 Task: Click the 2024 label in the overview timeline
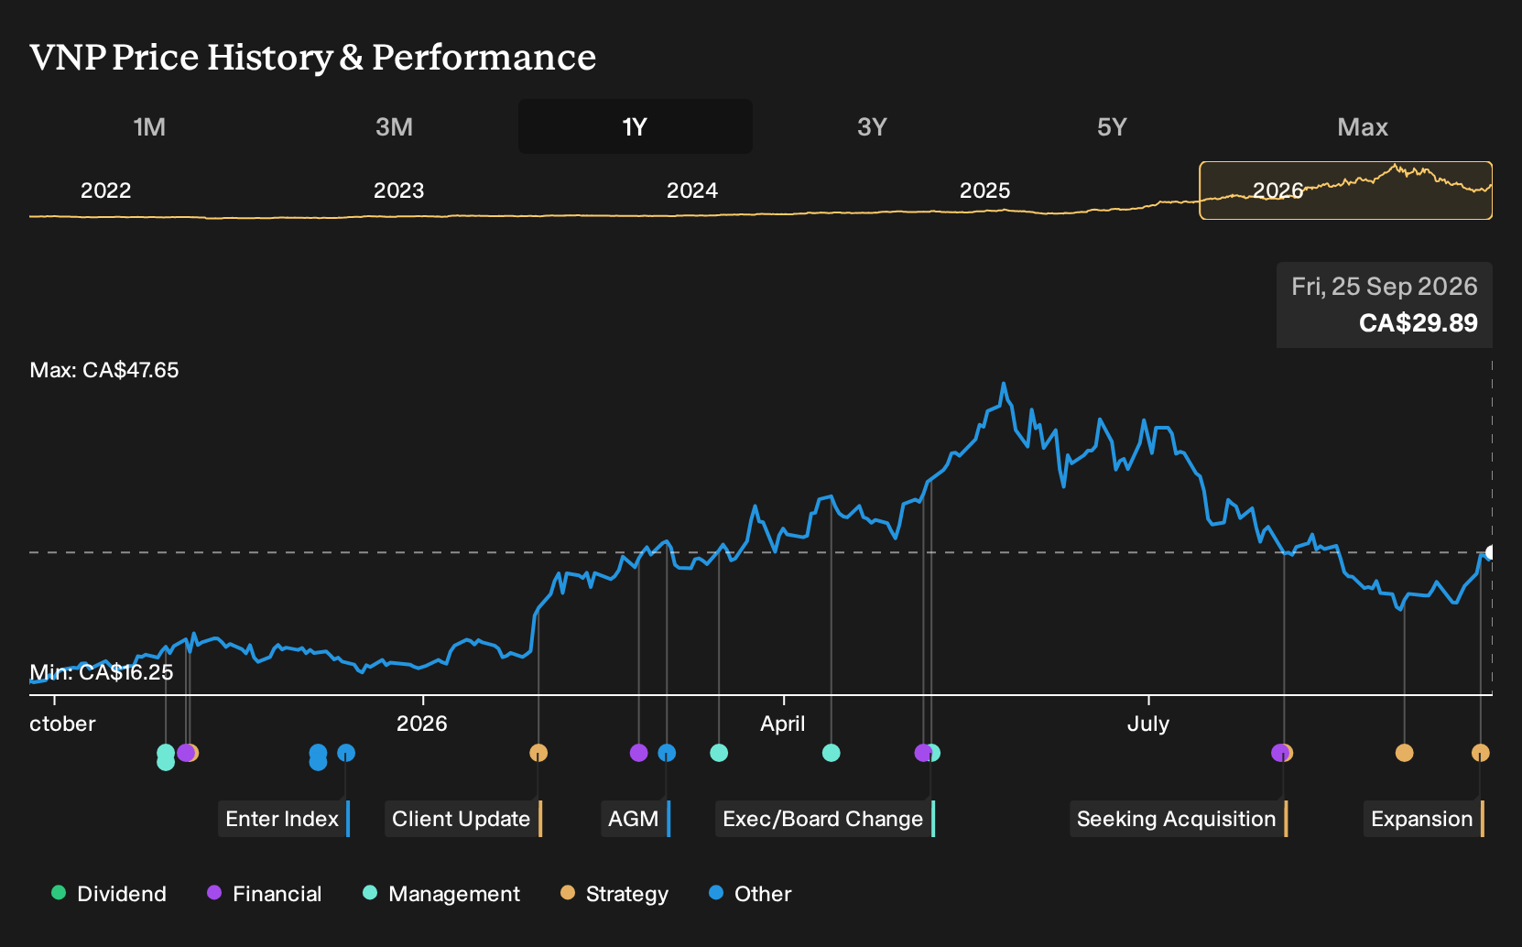click(x=692, y=190)
